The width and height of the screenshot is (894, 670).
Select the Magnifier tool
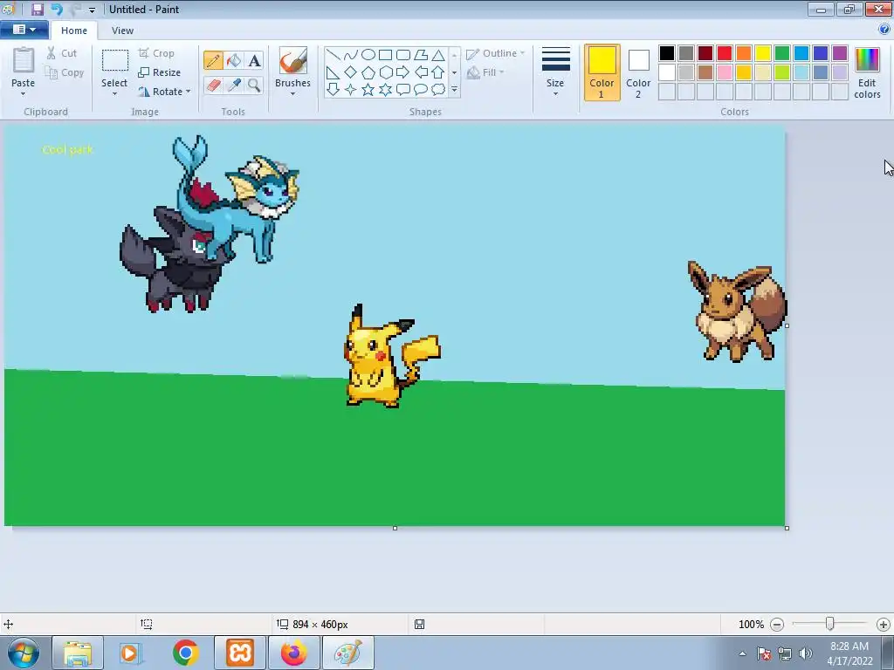(x=254, y=85)
